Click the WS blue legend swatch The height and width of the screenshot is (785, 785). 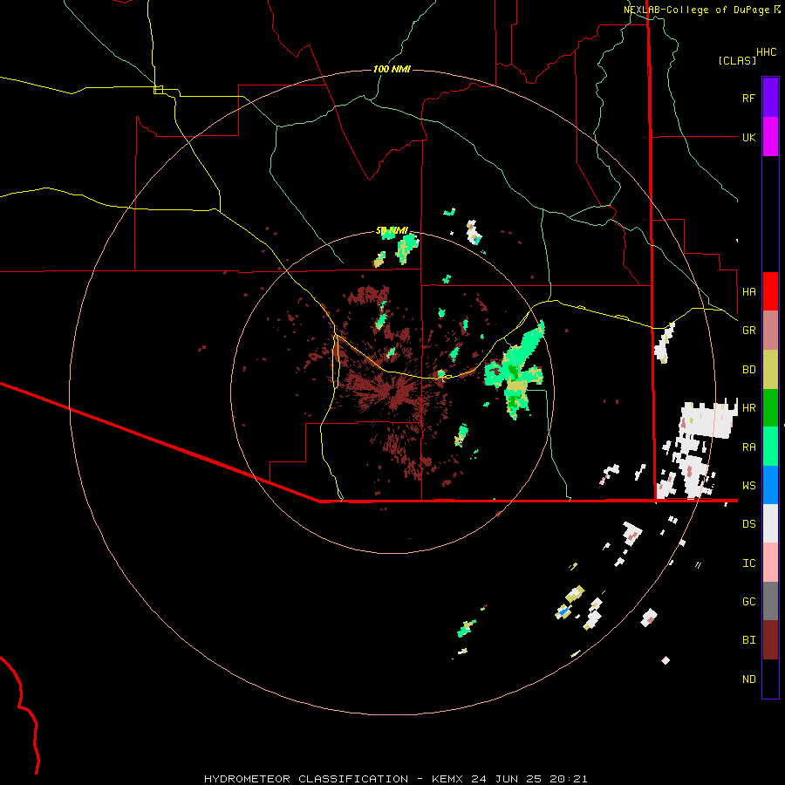770,485
